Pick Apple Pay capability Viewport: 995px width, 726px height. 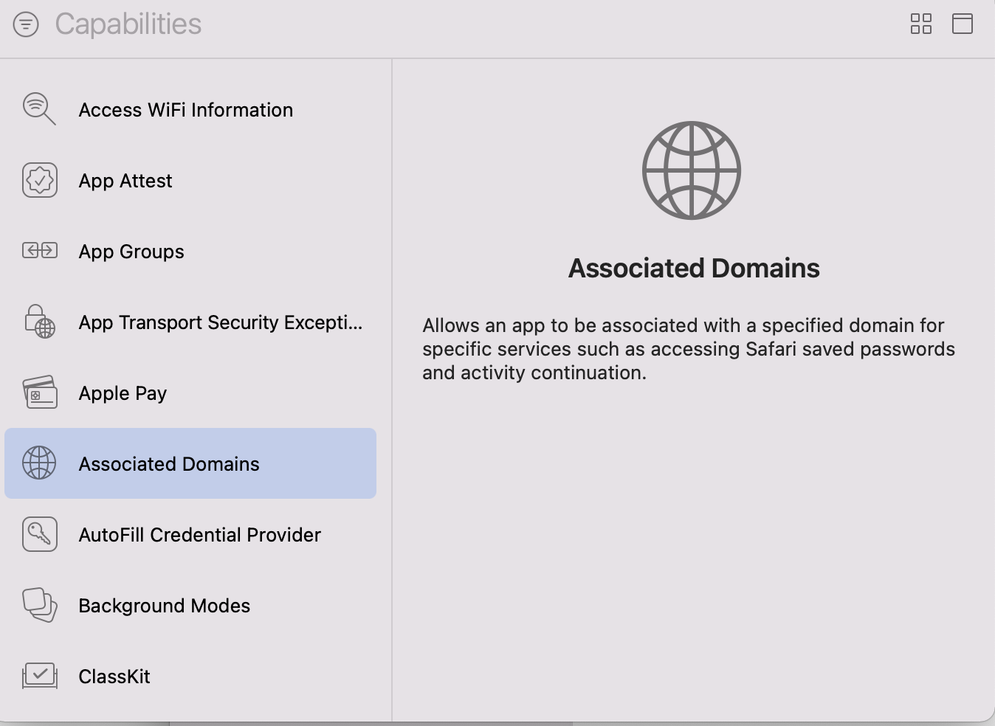[x=190, y=393]
